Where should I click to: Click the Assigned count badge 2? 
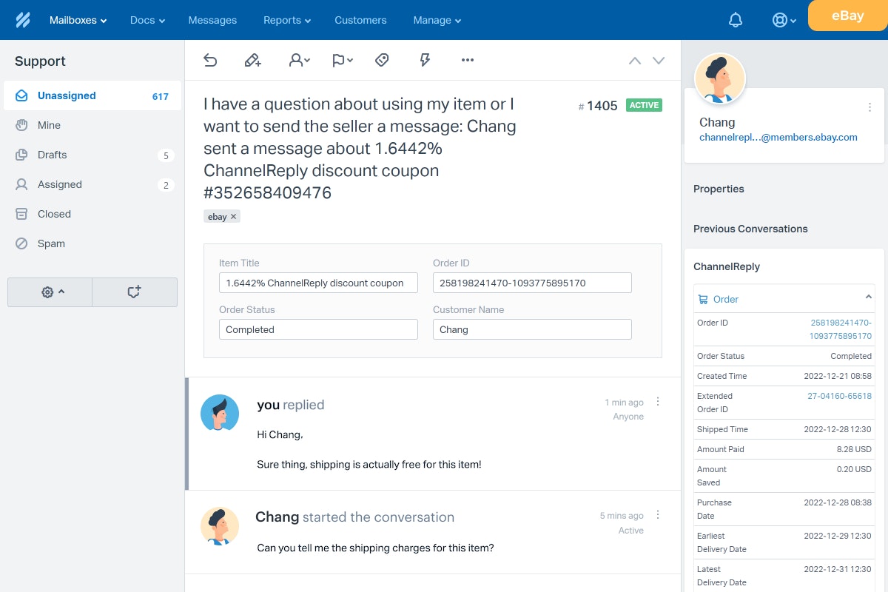tap(166, 185)
